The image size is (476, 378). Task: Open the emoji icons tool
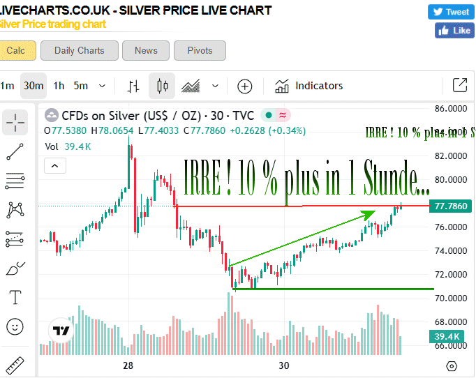(x=15, y=326)
